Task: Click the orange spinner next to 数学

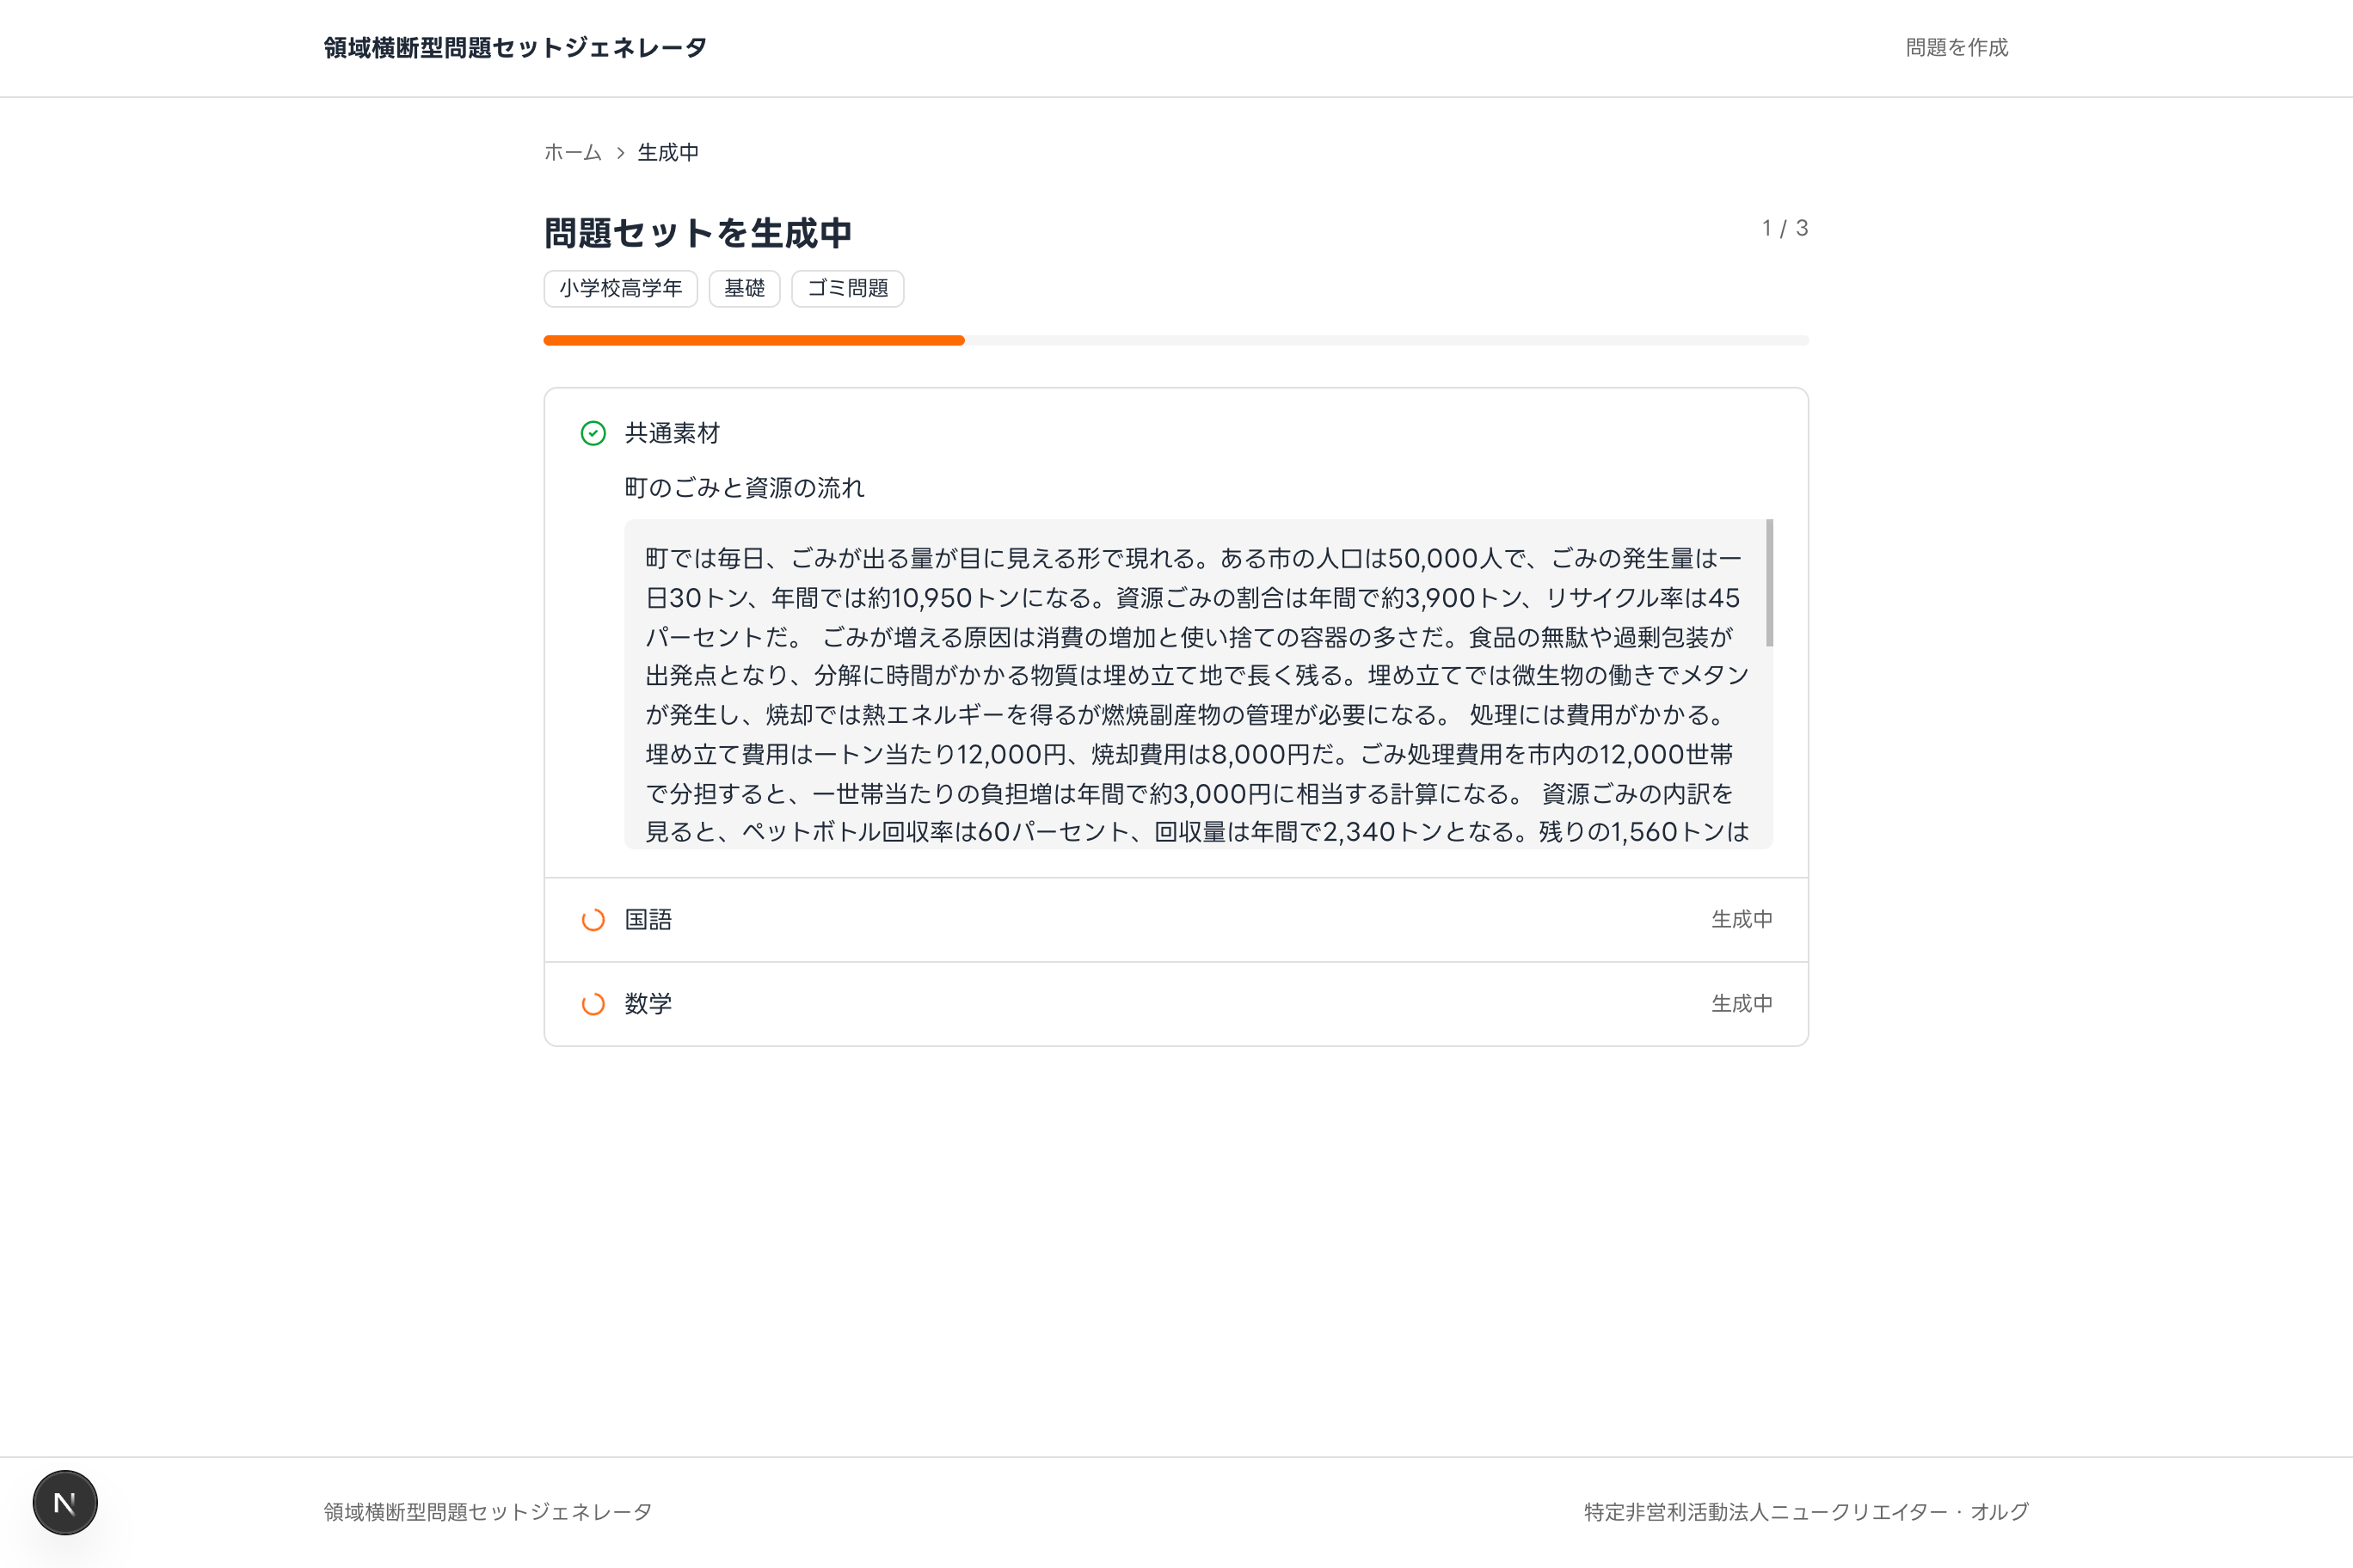Action: (593, 1003)
